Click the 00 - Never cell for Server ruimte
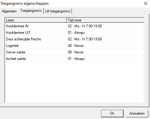This screenshot has height=119, width=150. coord(105,52)
